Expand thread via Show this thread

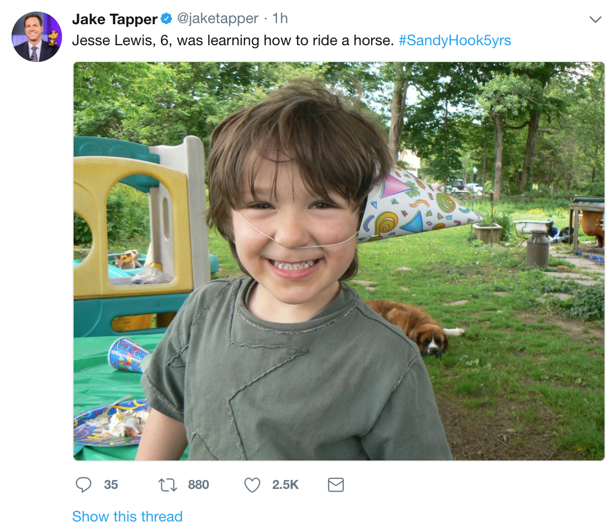[x=127, y=516]
